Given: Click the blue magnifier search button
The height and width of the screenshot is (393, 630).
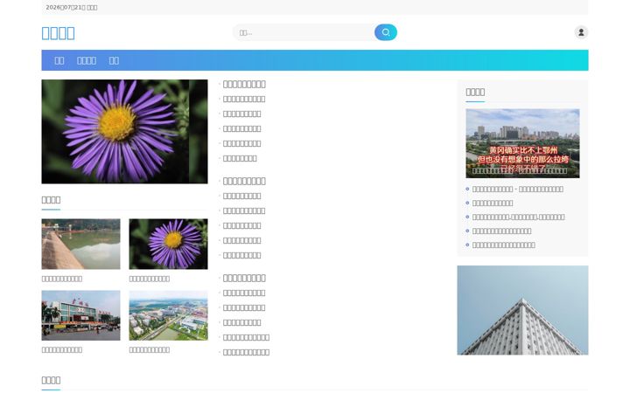Looking at the screenshot, I should pyautogui.click(x=385, y=32).
